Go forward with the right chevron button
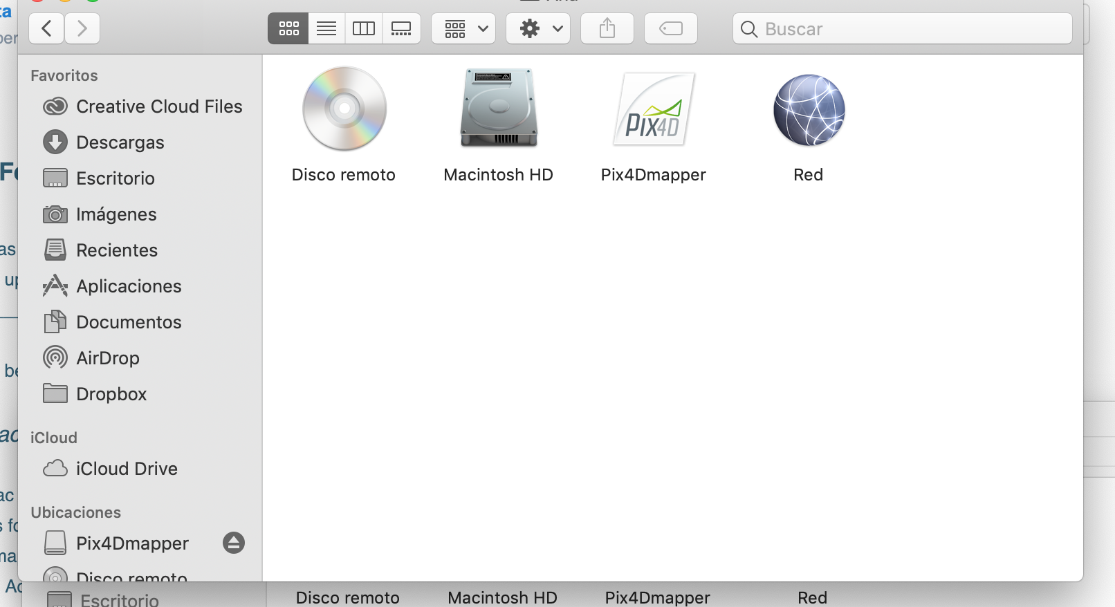 pyautogui.click(x=82, y=28)
